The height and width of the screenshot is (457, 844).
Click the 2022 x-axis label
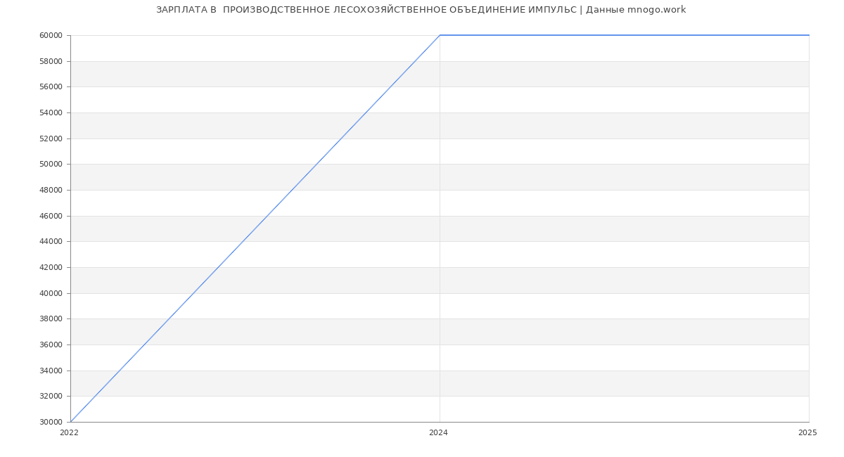click(x=69, y=433)
